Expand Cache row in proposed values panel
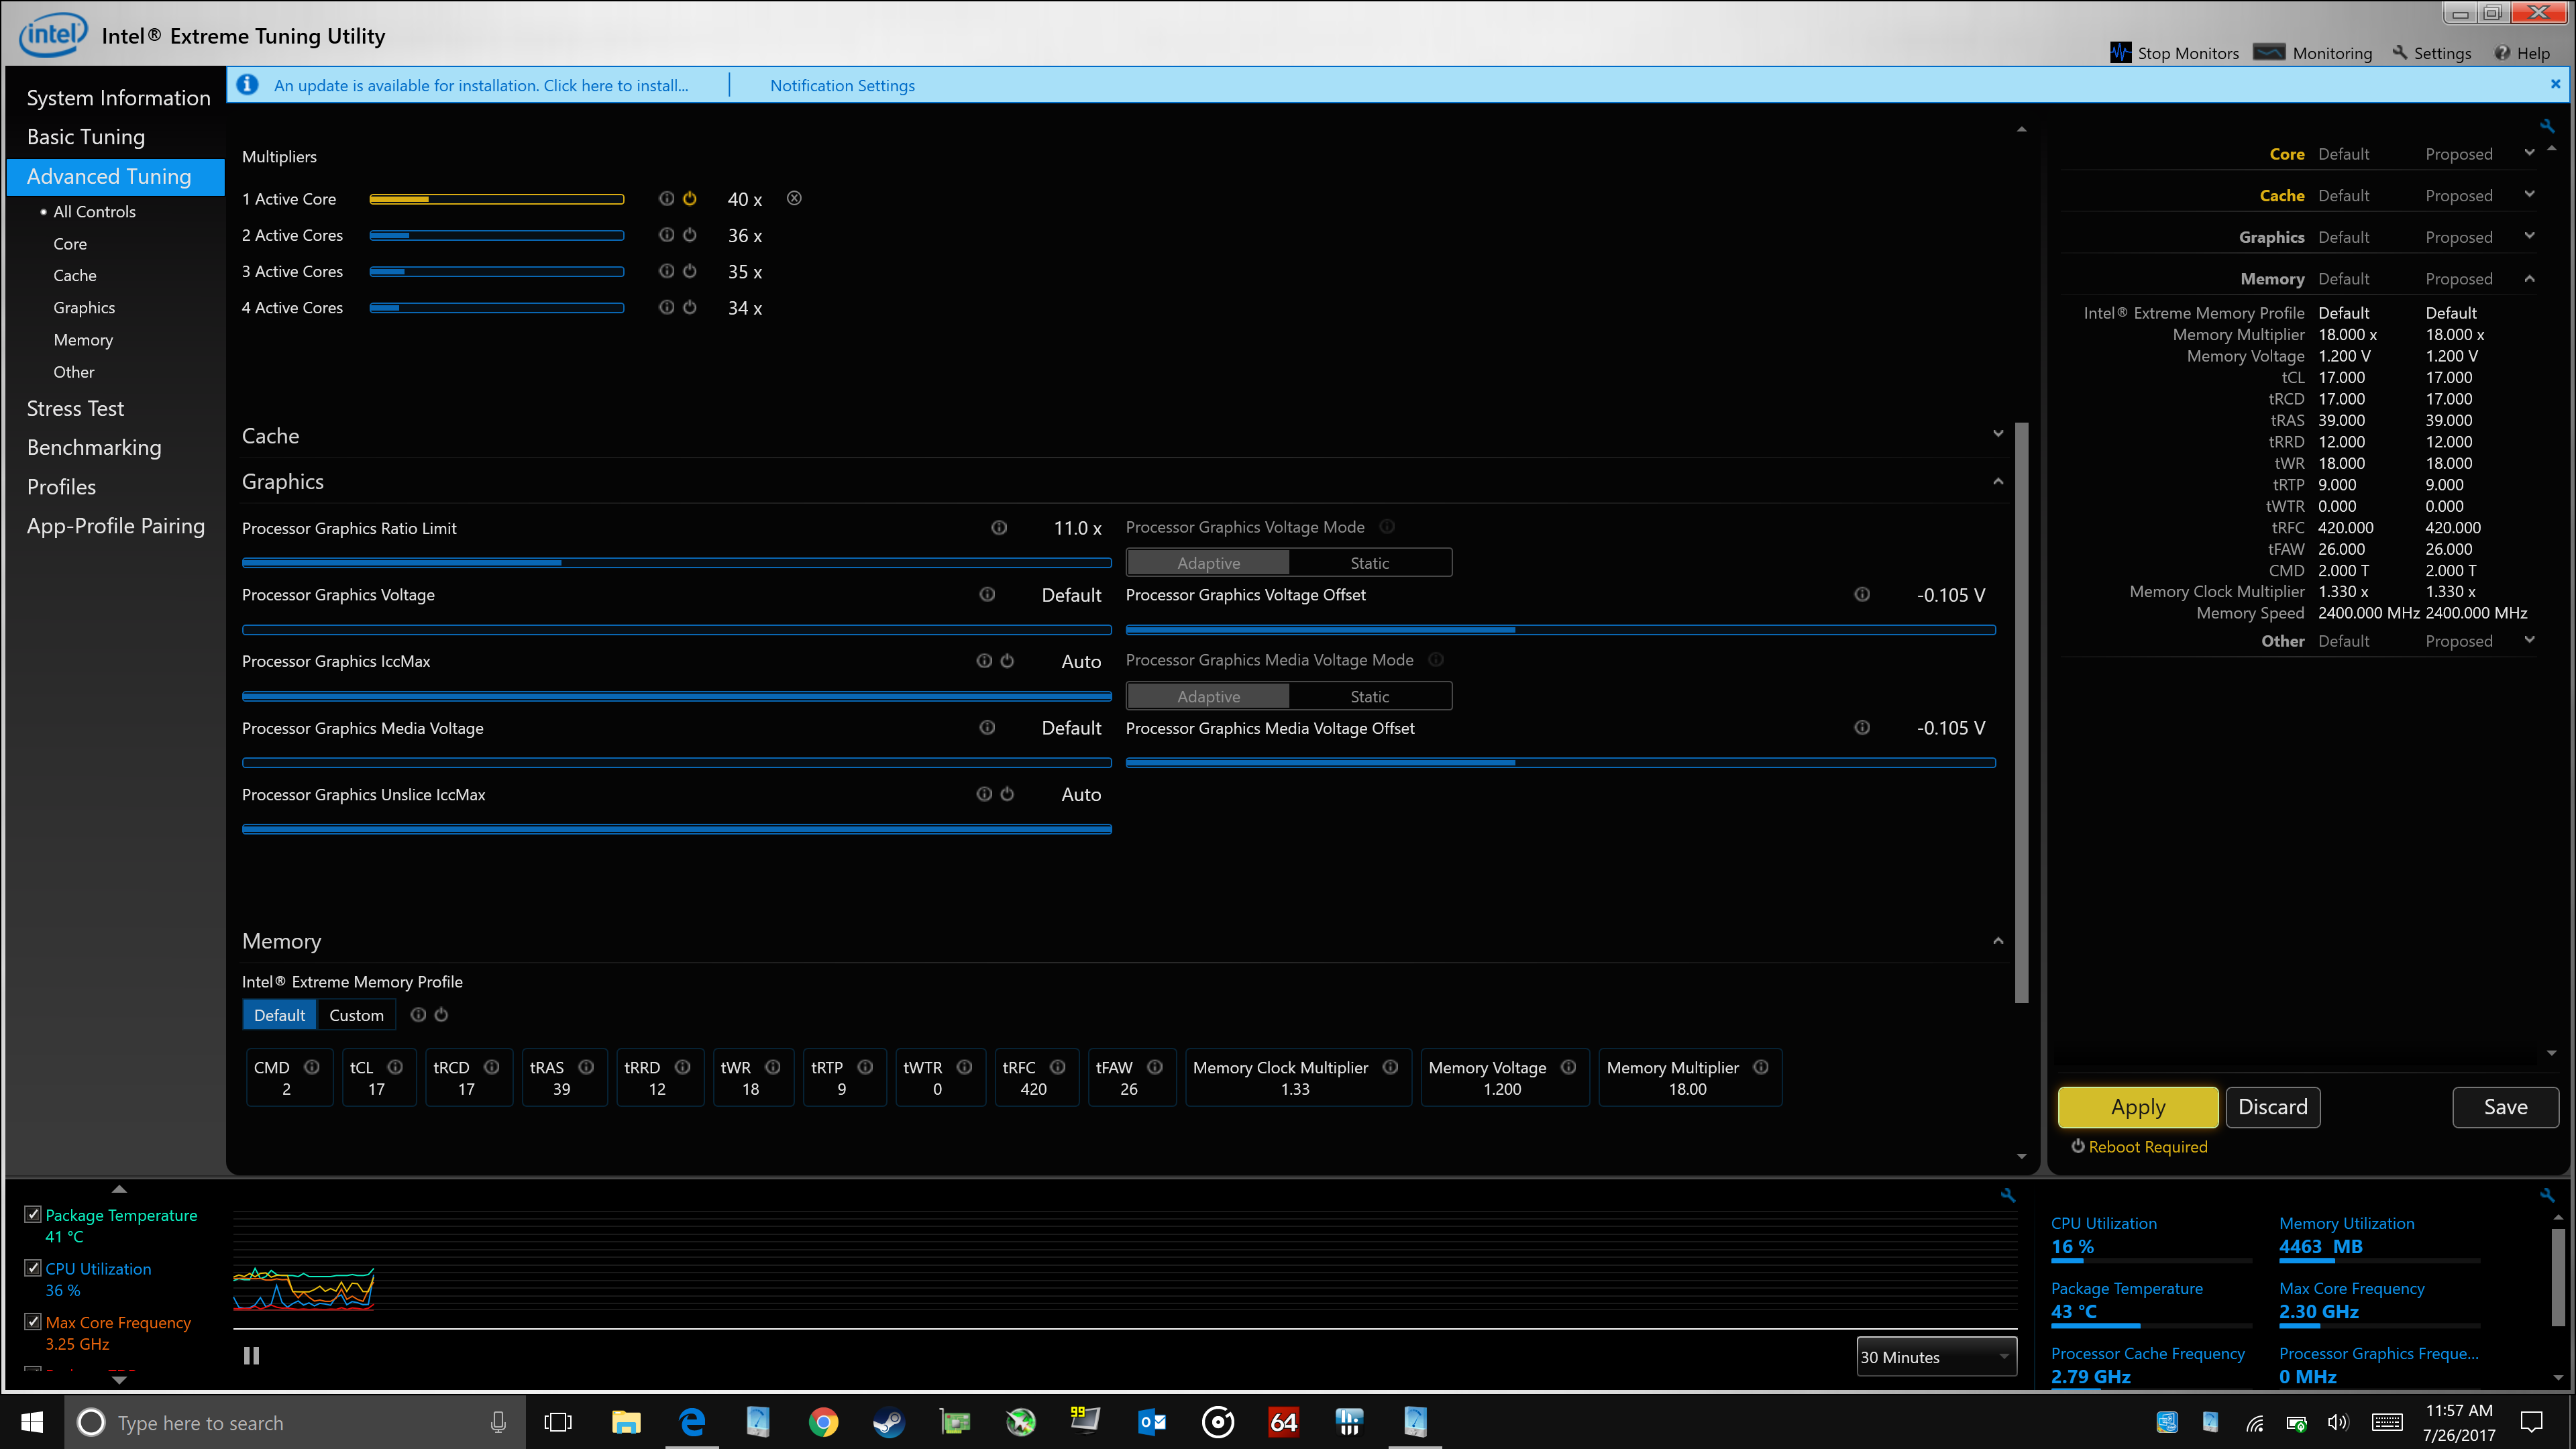Image resolution: width=2576 pixels, height=1449 pixels. click(x=2529, y=195)
